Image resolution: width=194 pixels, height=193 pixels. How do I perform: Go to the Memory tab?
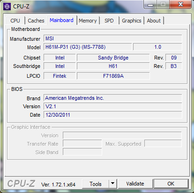point(88,21)
